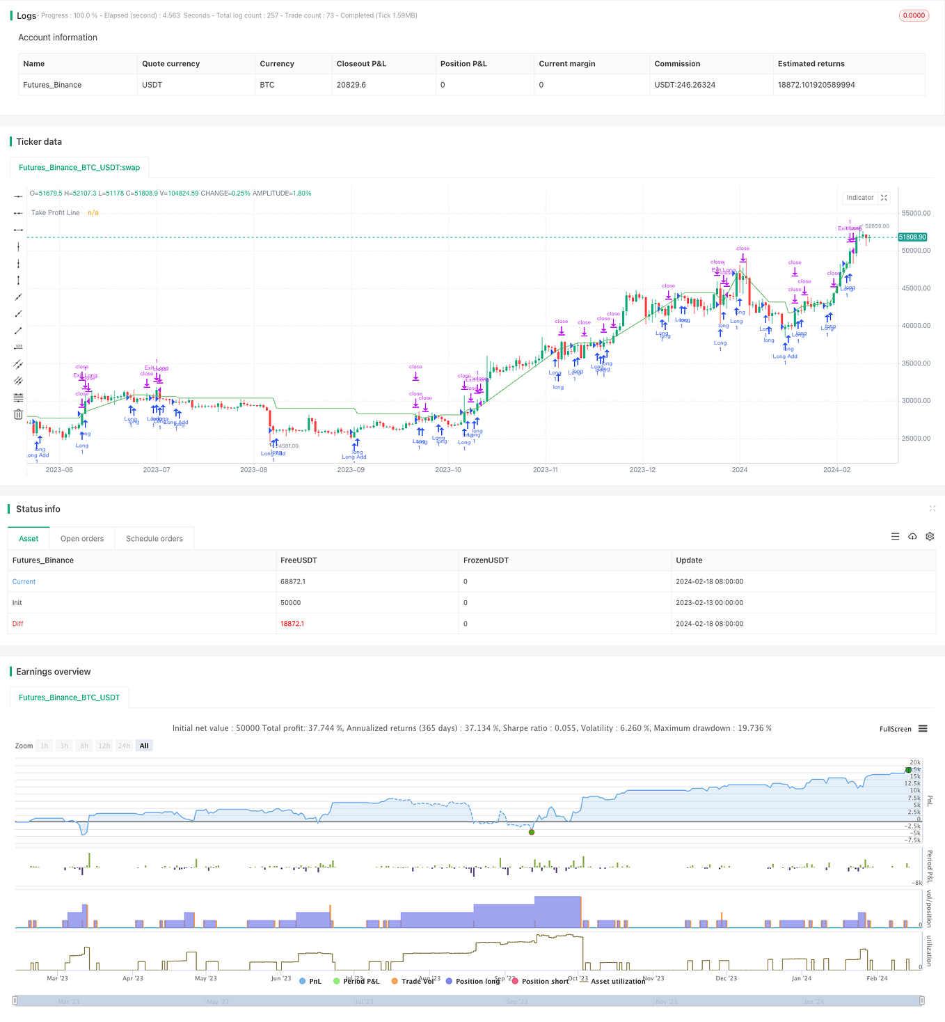Collapse the Status info panel
This screenshot has height=1022, width=945.
pos(932,508)
